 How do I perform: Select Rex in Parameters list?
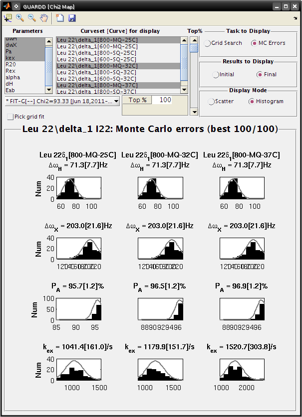point(25,71)
